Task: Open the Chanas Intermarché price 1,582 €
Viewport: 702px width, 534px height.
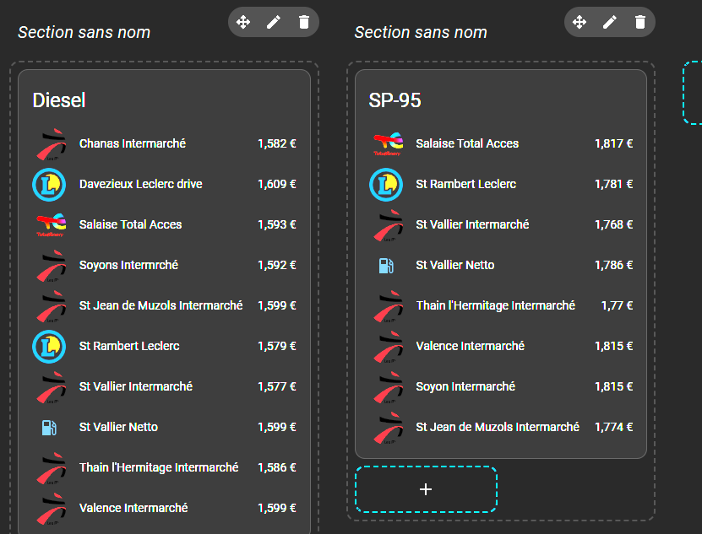Action: point(276,144)
